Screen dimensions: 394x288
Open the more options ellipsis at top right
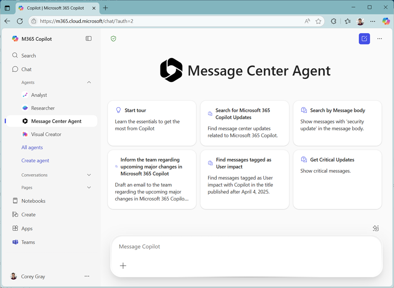(379, 39)
